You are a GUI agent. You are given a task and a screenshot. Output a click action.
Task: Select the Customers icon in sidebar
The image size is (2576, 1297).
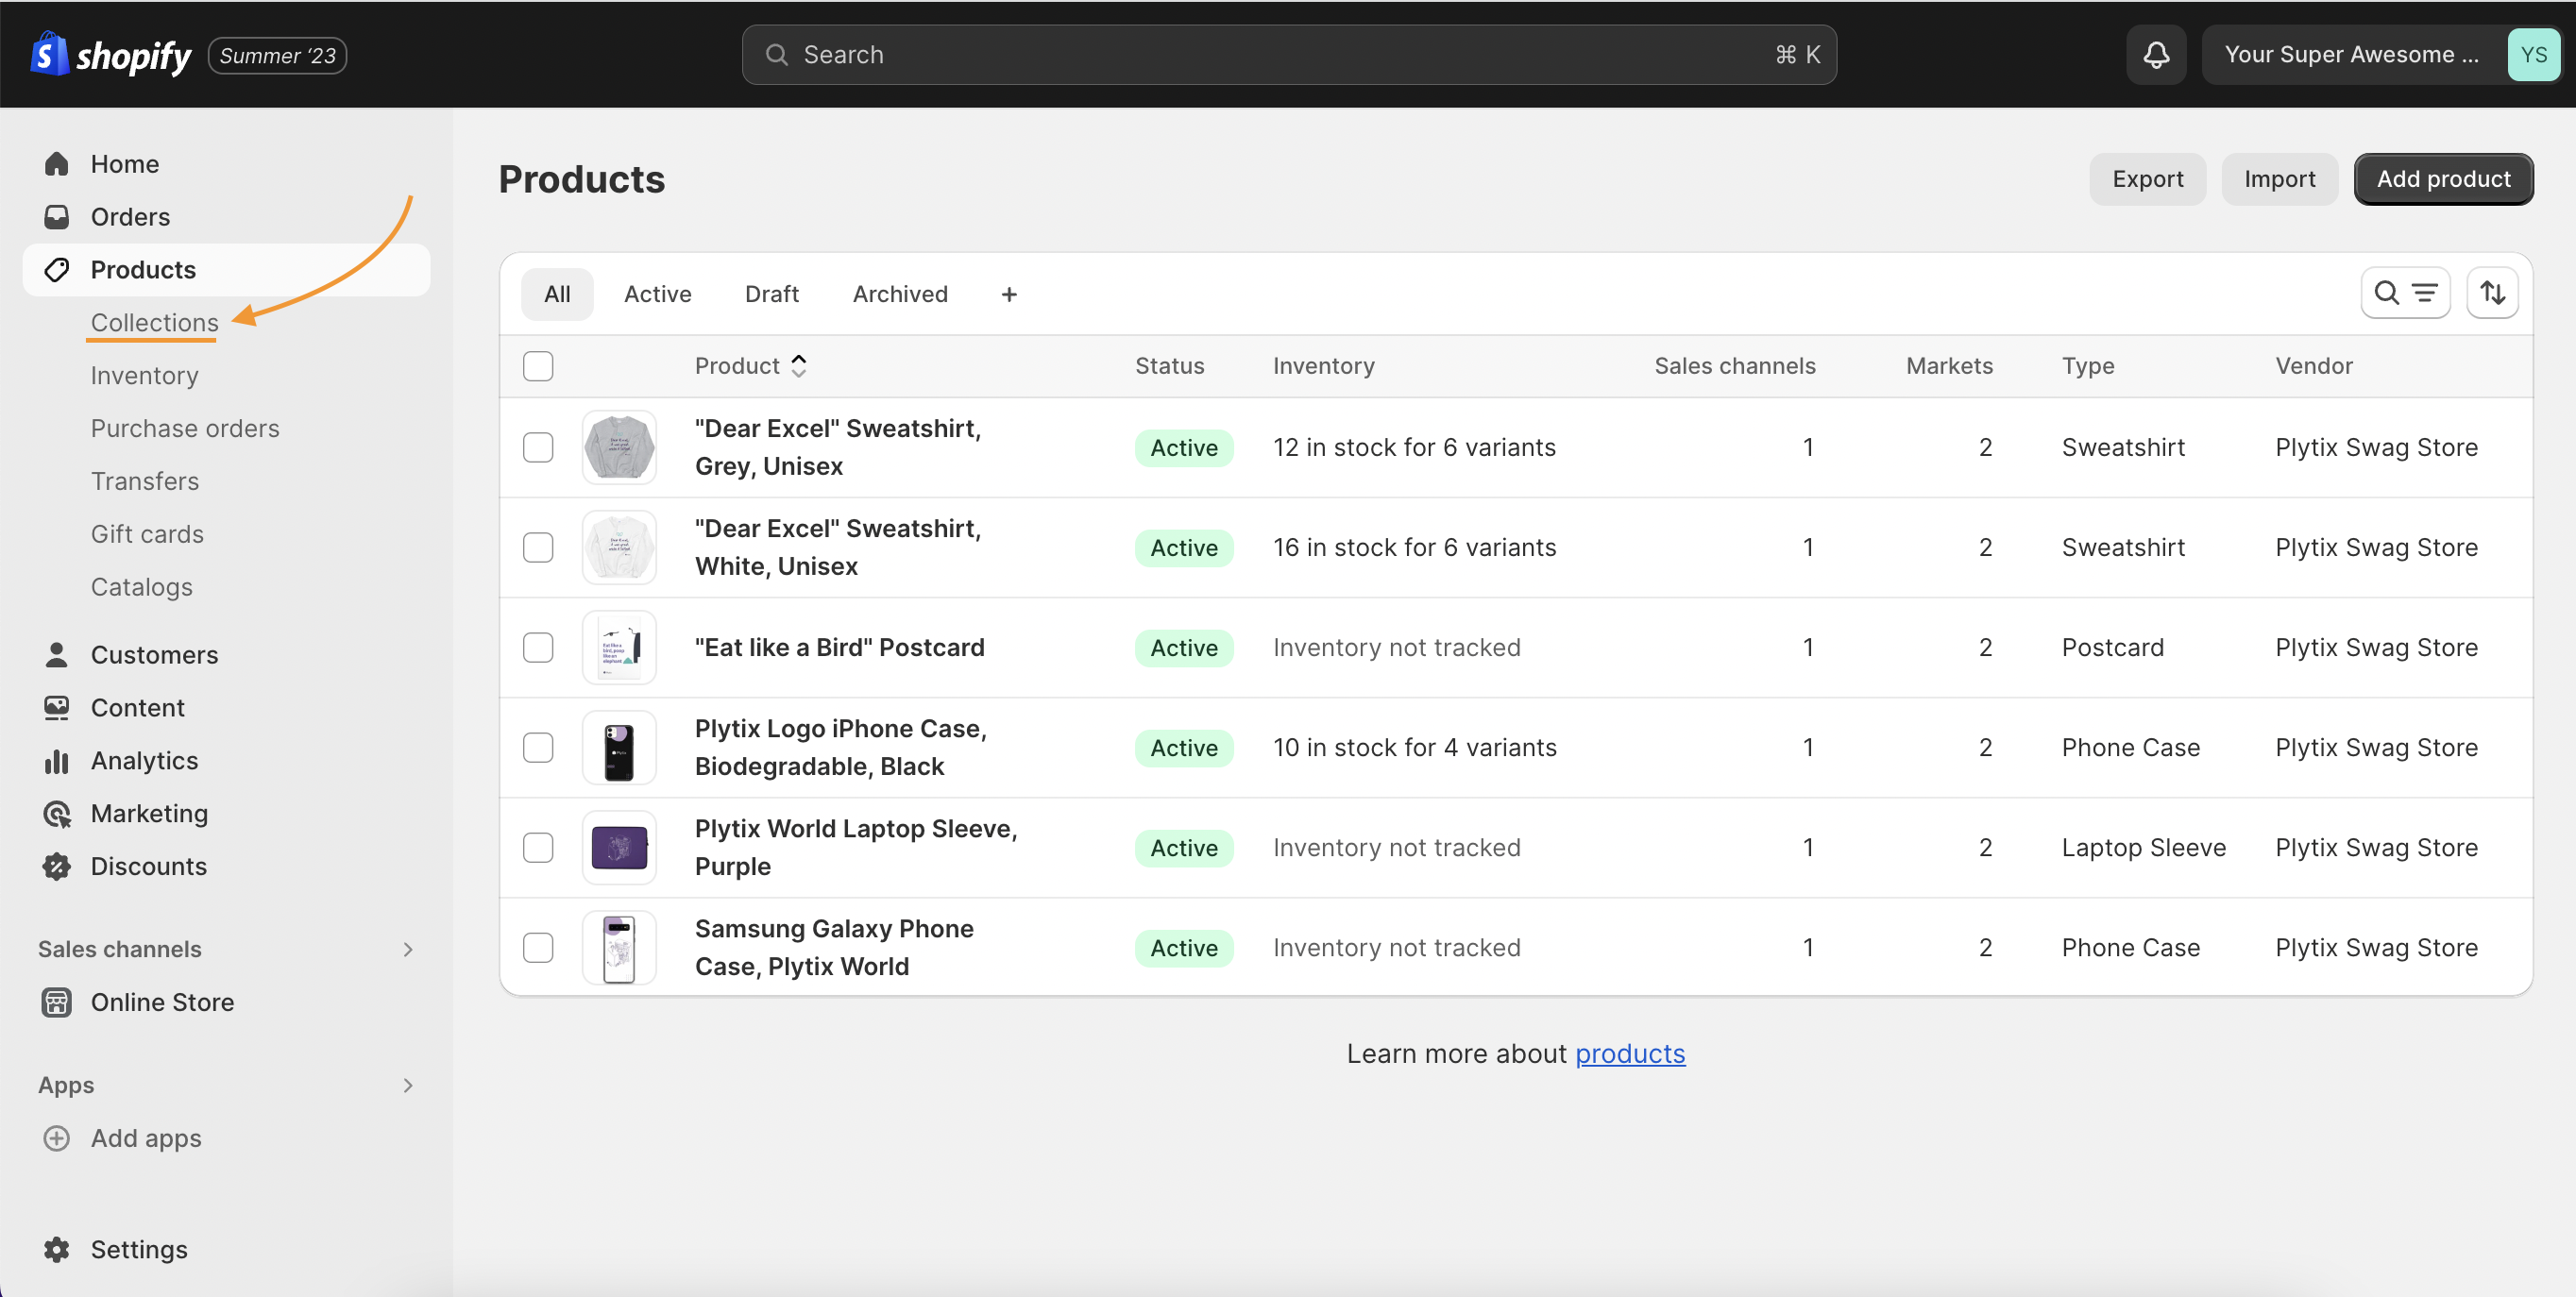click(55, 653)
